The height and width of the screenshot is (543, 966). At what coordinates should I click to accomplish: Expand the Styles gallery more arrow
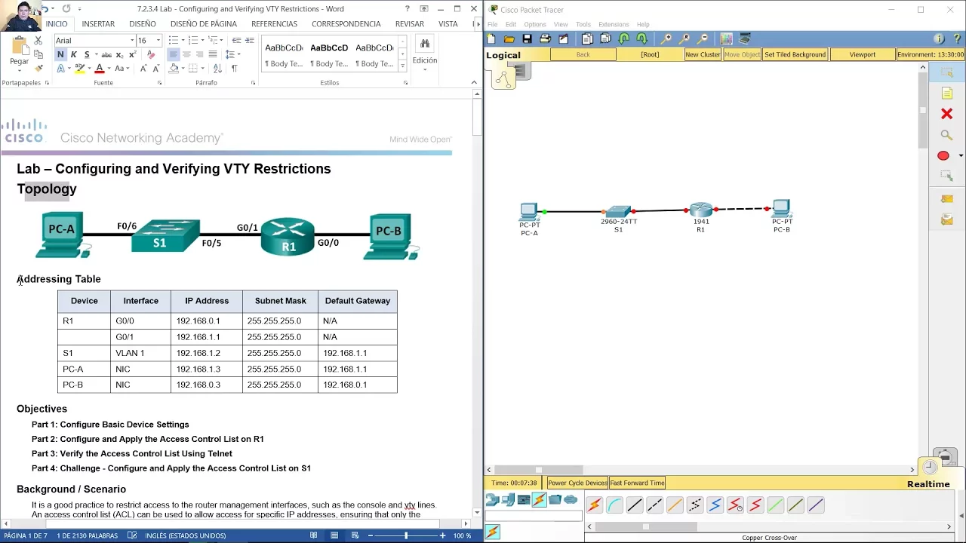click(402, 66)
